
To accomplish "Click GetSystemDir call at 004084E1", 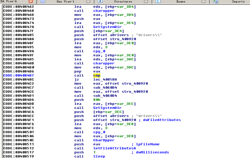I will (x=107, y=108).
